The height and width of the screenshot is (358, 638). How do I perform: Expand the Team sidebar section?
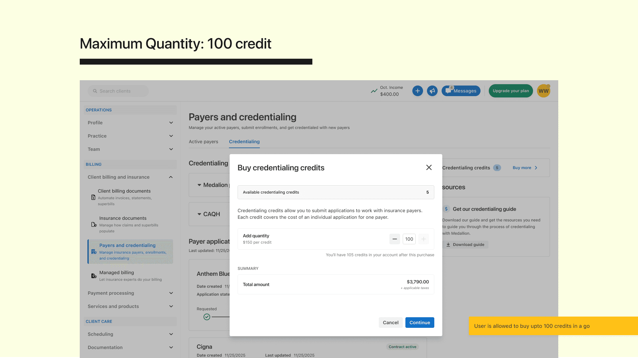[130, 149]
